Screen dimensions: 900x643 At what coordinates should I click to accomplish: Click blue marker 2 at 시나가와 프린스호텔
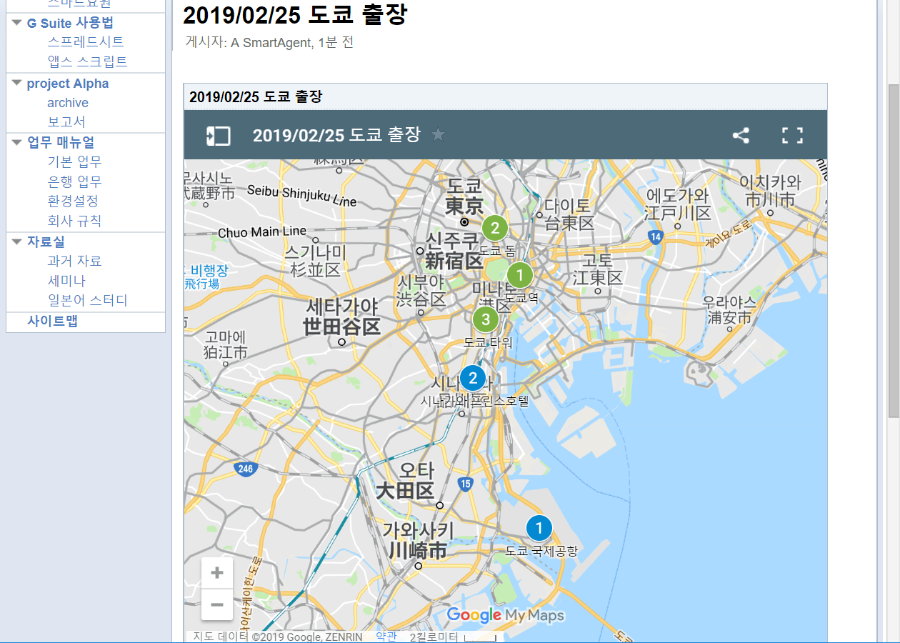pyautogui.click(x=472, y=378)
